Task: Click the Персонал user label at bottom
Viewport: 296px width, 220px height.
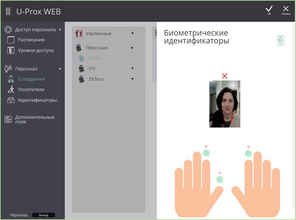Action: 19,215
